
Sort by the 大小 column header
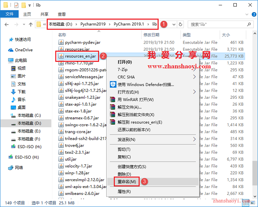(226, 35)
